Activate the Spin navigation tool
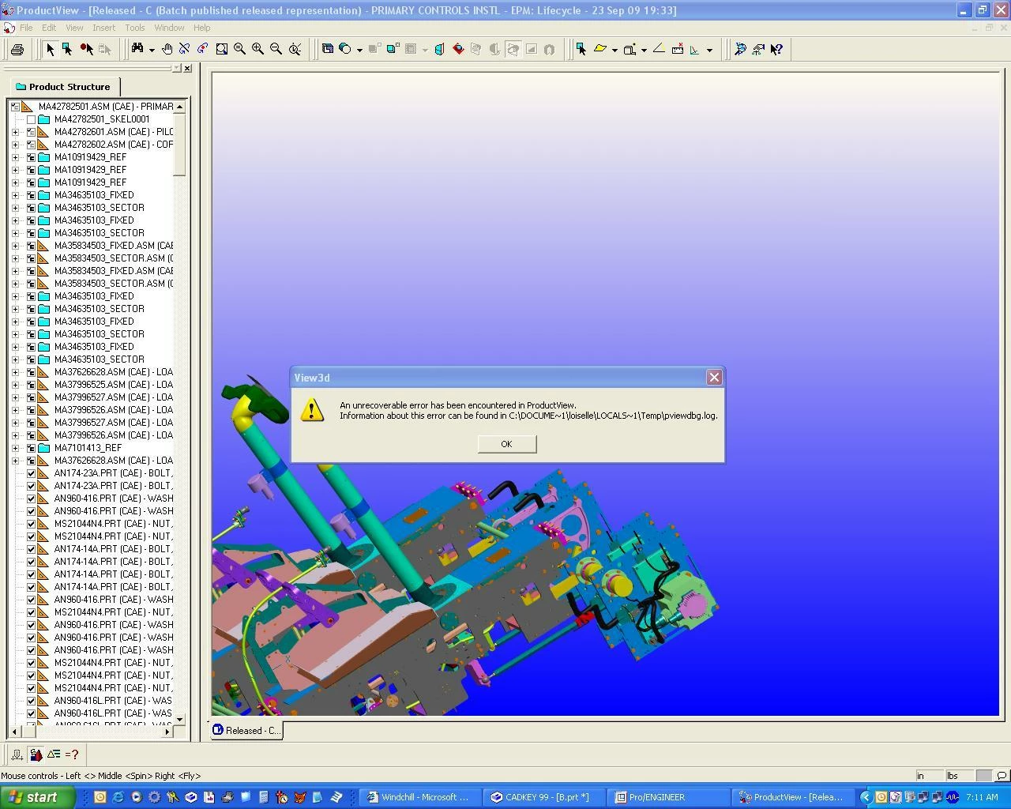Image resolution: width=1011 pixels, height=809 pixels. [x=185, y=49]
